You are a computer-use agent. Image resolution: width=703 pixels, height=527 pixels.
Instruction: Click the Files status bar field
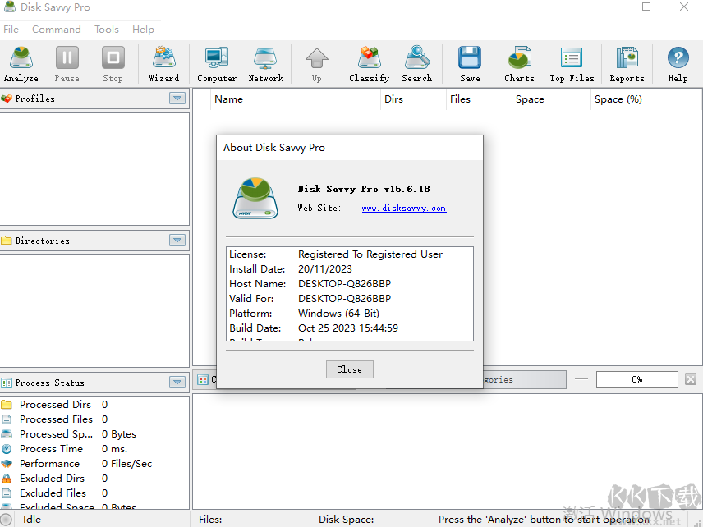pyautogui.click(x=251, y=520)
